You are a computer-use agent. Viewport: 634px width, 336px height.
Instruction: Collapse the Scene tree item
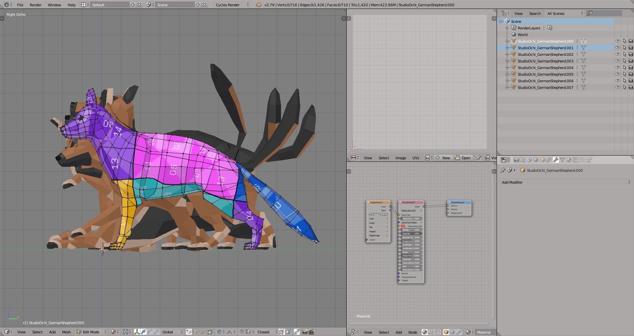(501, 21)
